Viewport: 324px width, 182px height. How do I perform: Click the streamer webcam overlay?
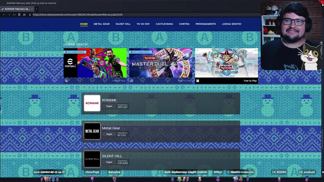click(291, 35)
